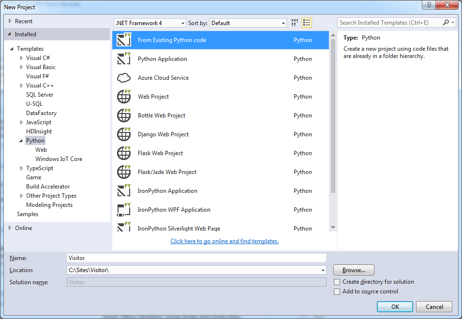This screenshot has height=319, width=462.
Task: Click the help question mark button
Action: point(429,5)
